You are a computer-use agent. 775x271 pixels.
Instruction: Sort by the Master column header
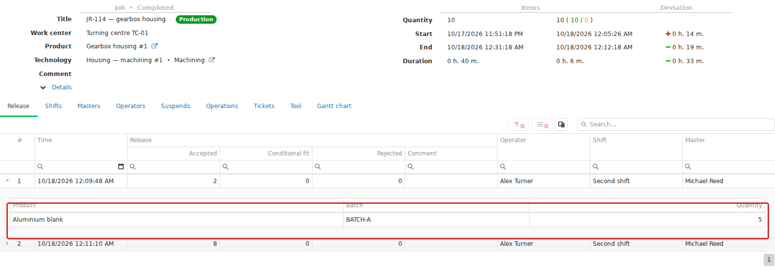729,147
